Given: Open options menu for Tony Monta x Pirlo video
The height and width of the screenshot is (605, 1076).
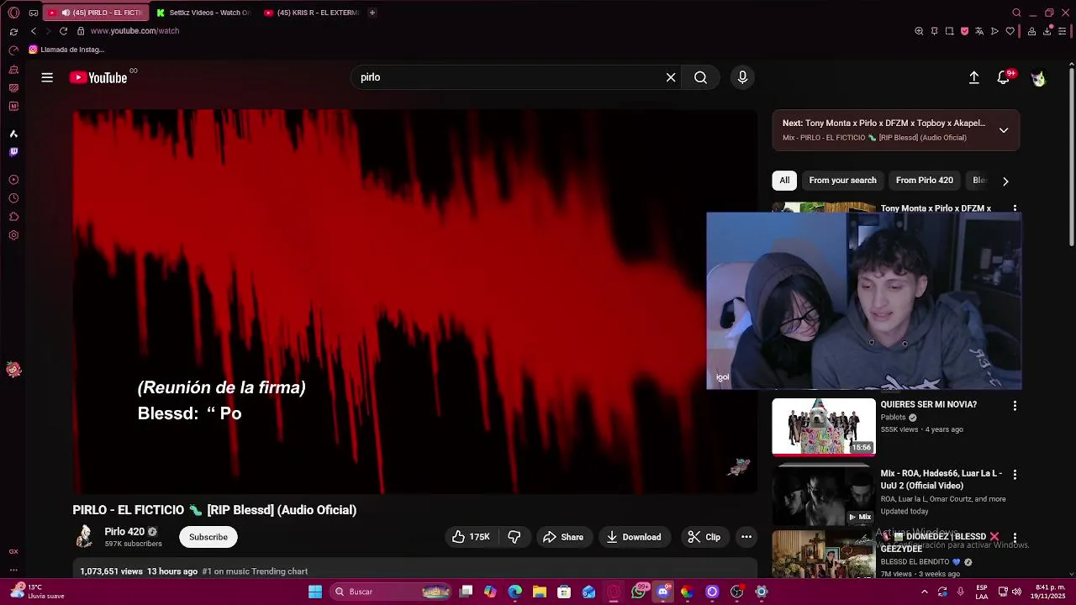Looking at the screenshot, I should tap(1015, 208).
